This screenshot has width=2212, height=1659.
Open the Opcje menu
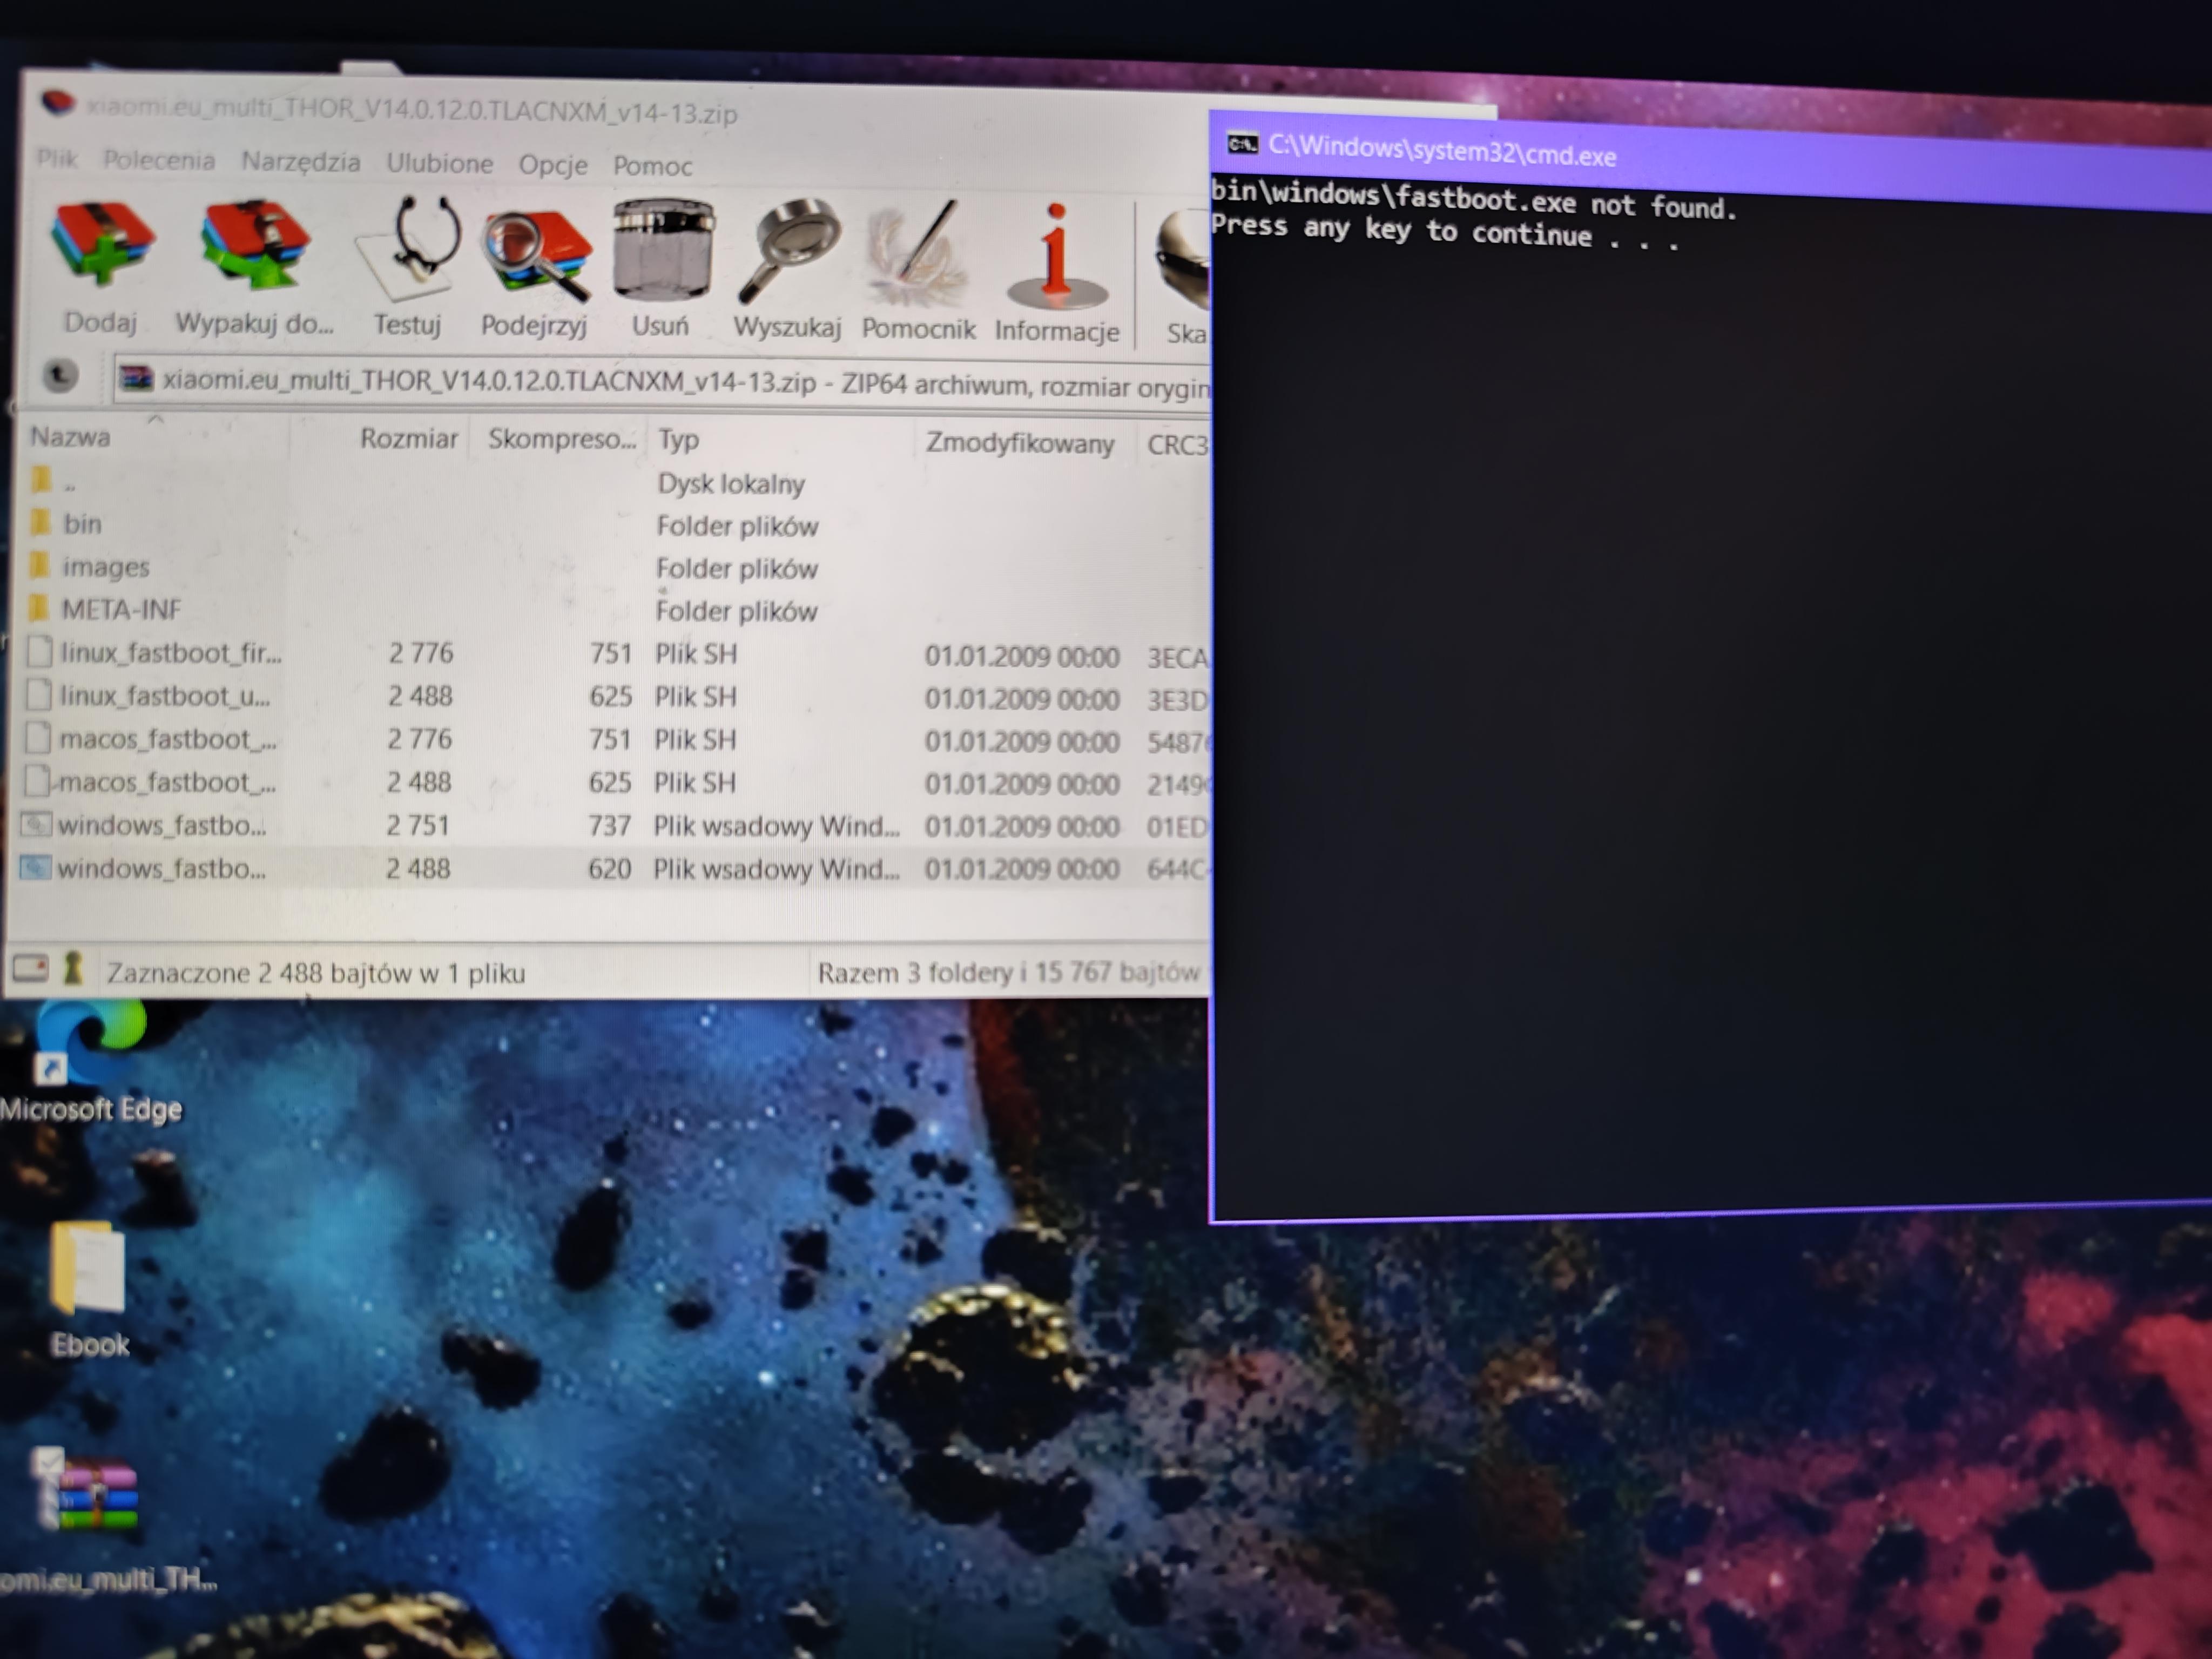(x=552, y=164)
